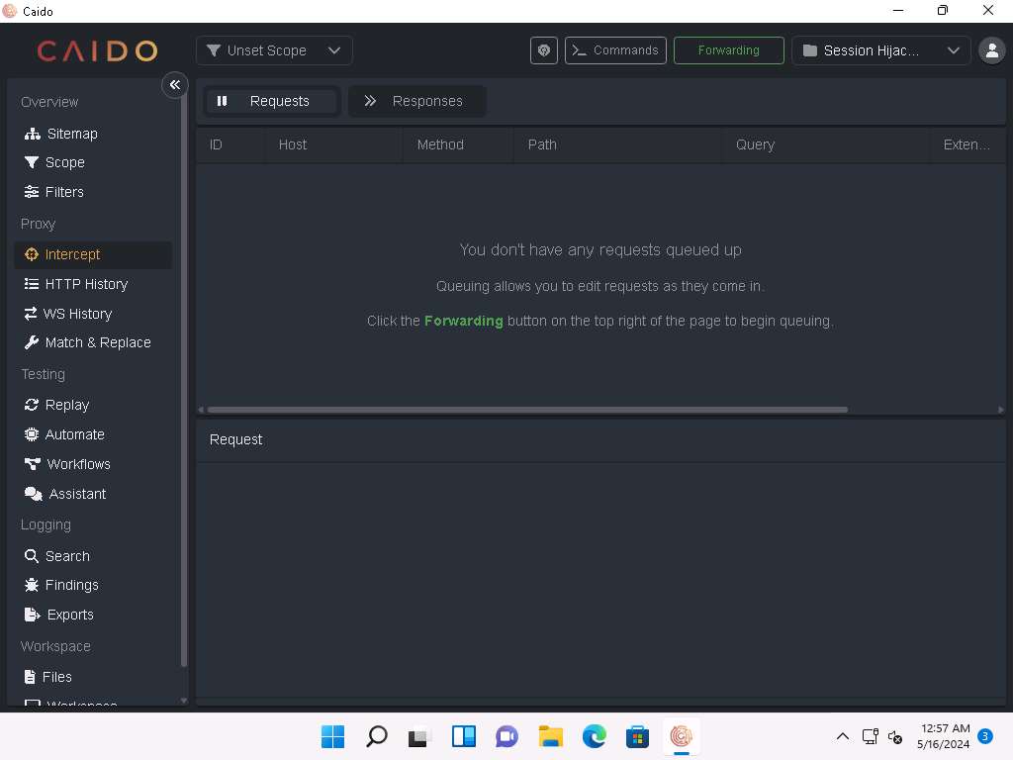The image size is (1013, 760).
Task: Click the shield icon next to Commands
Action: (544, 50)
